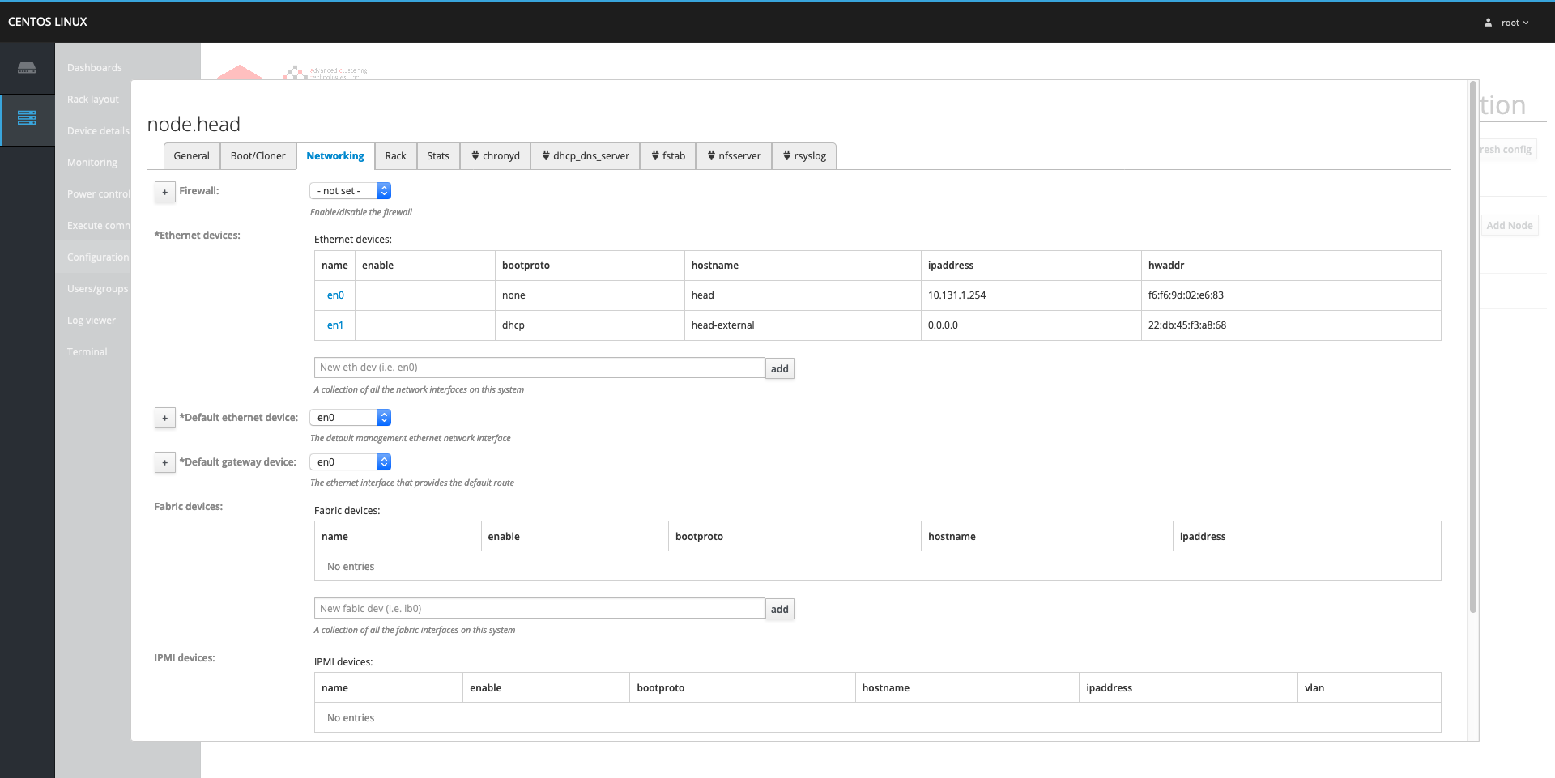Click the user icon beside root
Image resolution: width=1555 pixels, height=778 pixels.
pyautogui.click(x=1488, y=23)
